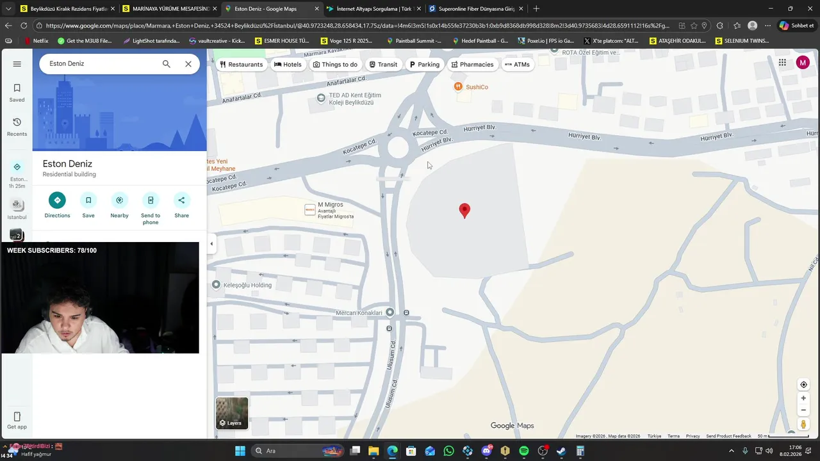Screen dimensions: 820x461
Task: Click the show your location button
Action: pos(803,385)
